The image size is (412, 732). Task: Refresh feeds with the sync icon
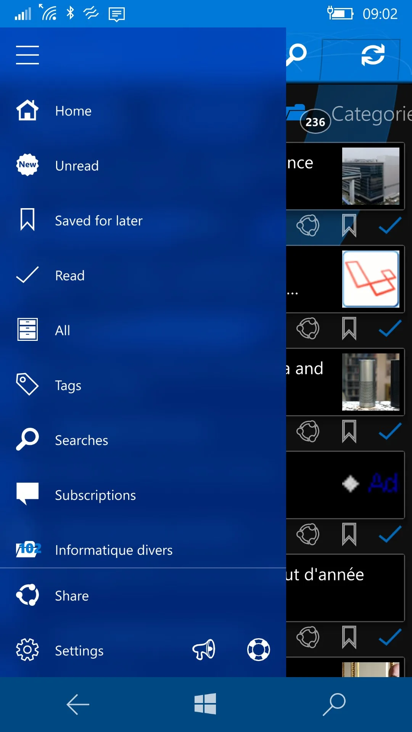(373, 55)
